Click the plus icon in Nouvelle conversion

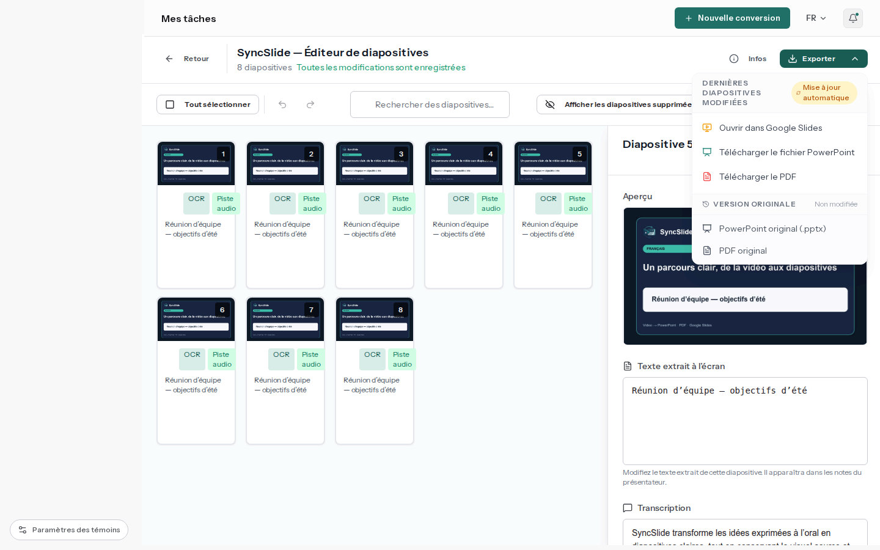click(x=689, y=18)
